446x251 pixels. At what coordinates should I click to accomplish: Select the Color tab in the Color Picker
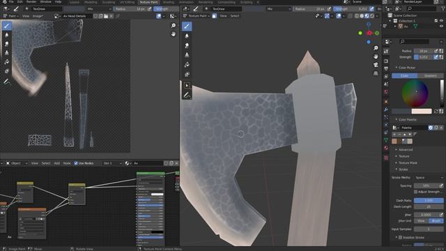tap(404, 76)
